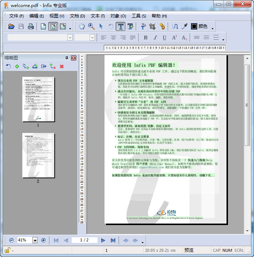Select the Crop tool
Screen dimensions: 254x257
pyautogui.click(x=152, y=26)
